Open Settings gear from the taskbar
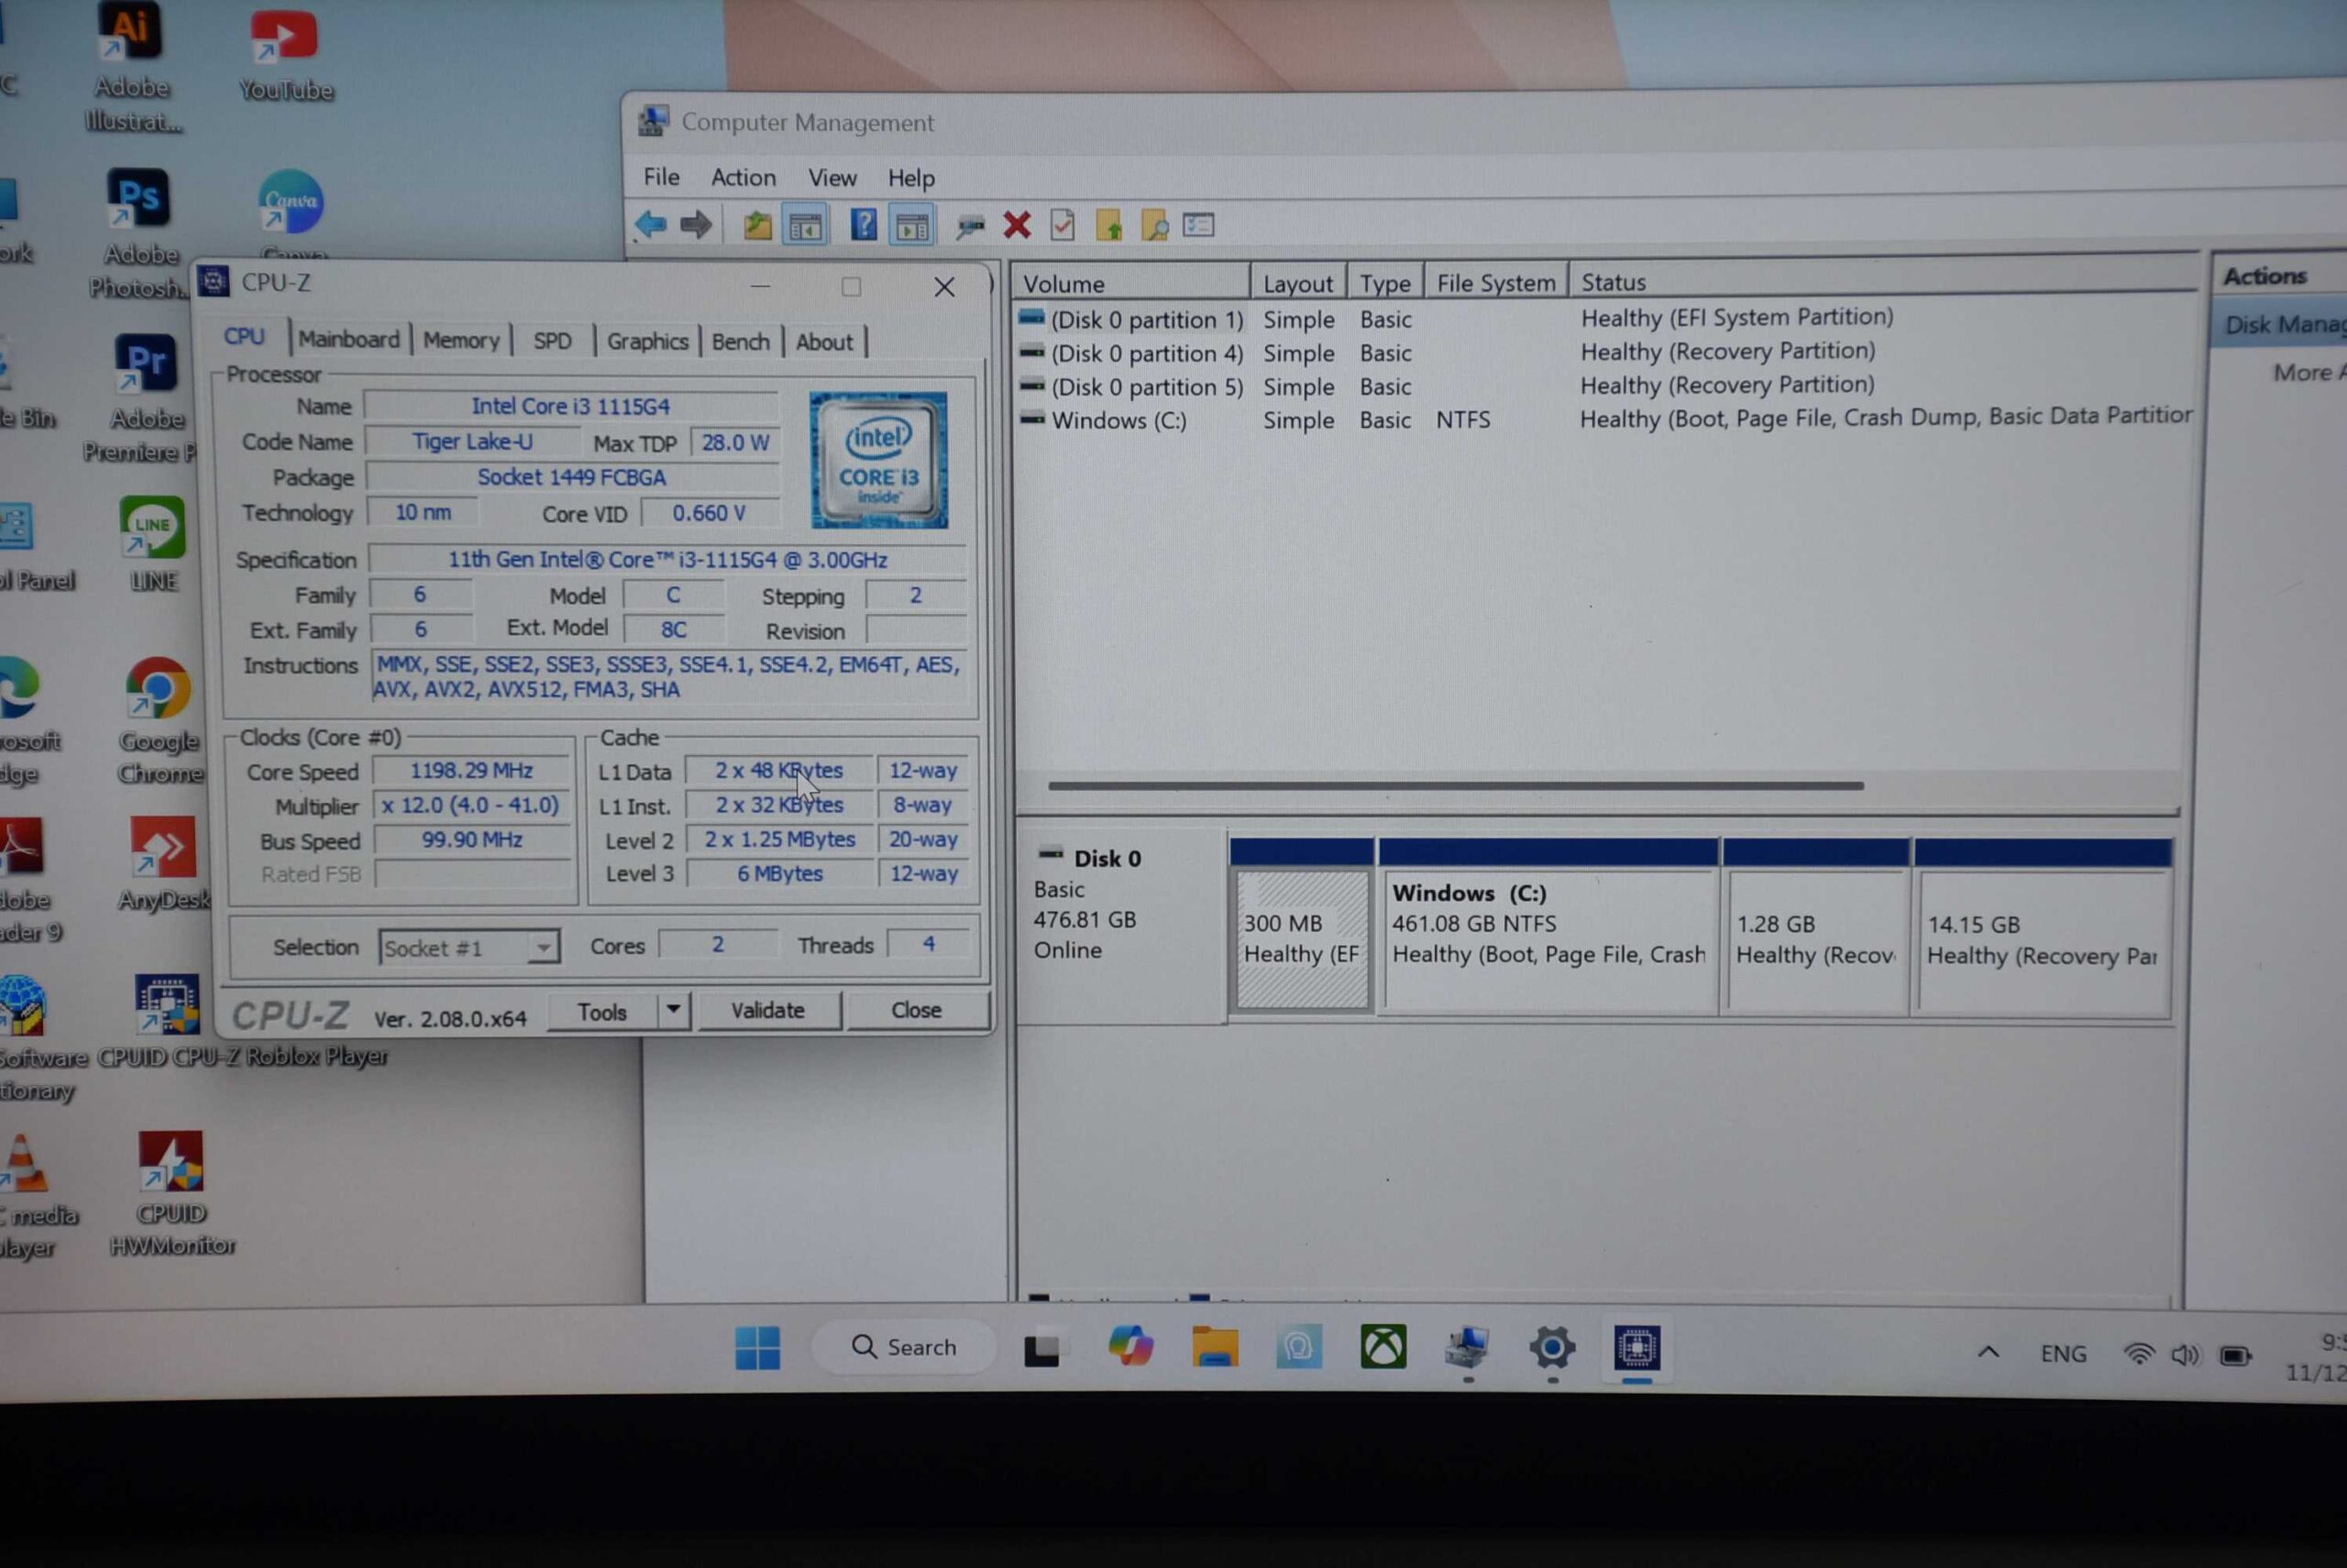The image size is (2347, 1568). tap(1551, 1348)
